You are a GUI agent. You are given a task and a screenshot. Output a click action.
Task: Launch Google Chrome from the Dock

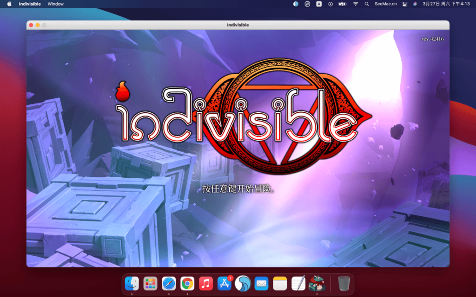pyautogui.click(x=187, y=283)
